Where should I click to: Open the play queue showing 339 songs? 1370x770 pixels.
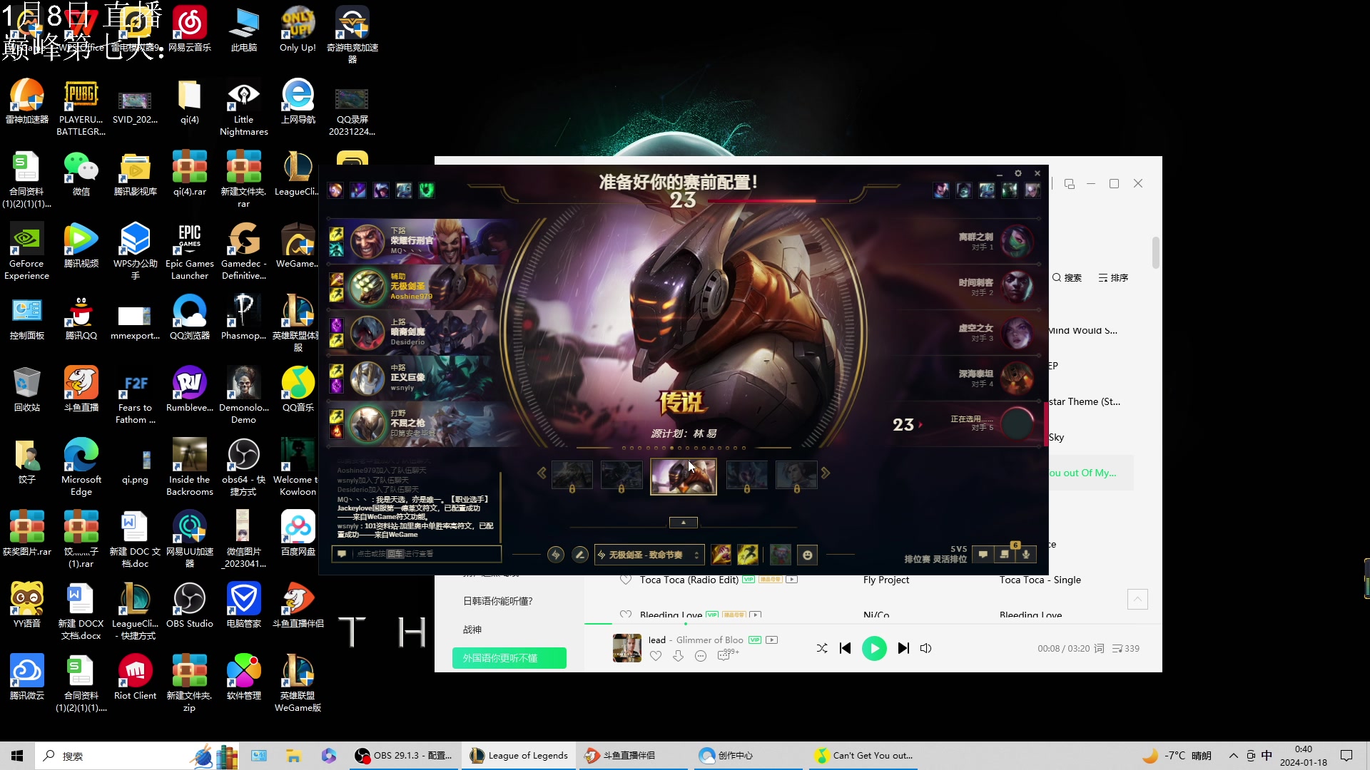pos(1125,648)
